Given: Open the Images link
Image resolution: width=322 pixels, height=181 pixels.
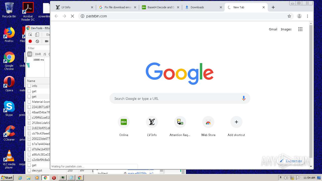Looking at the screenshot, I should (286, 29).
